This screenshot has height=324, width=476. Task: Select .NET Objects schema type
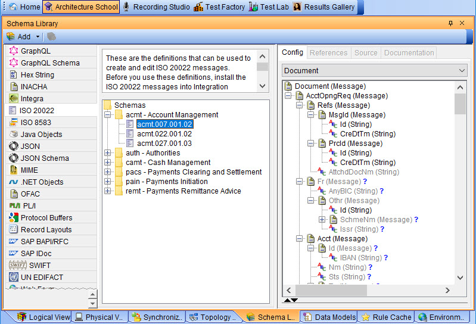tap(51, 182)
